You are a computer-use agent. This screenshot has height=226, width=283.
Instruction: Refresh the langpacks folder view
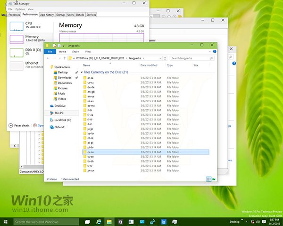[x=165, y=58]
